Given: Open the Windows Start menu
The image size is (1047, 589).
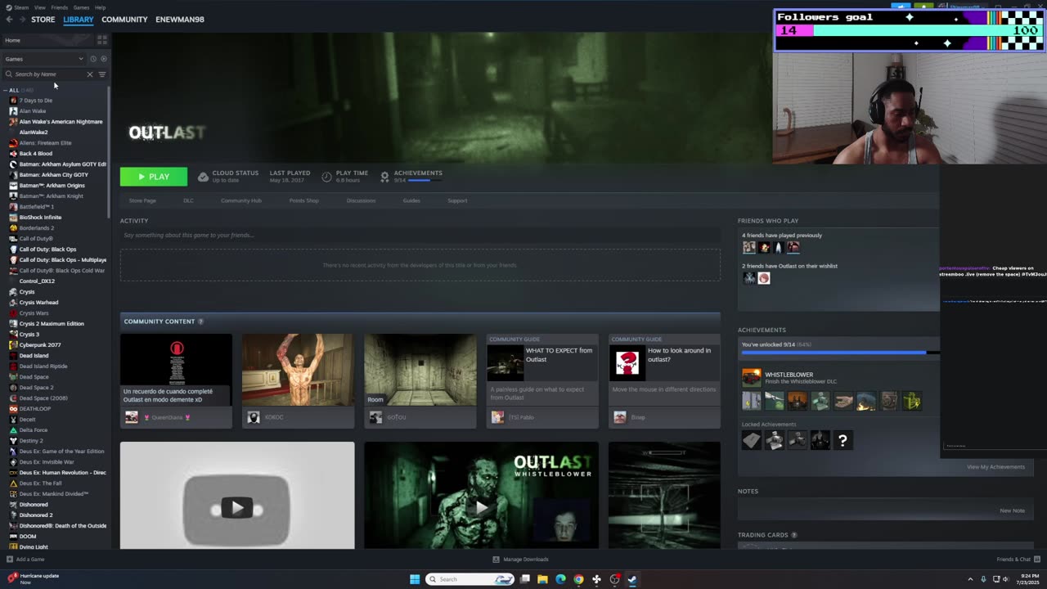Looking at the screenshot, I should pos(415,579).
